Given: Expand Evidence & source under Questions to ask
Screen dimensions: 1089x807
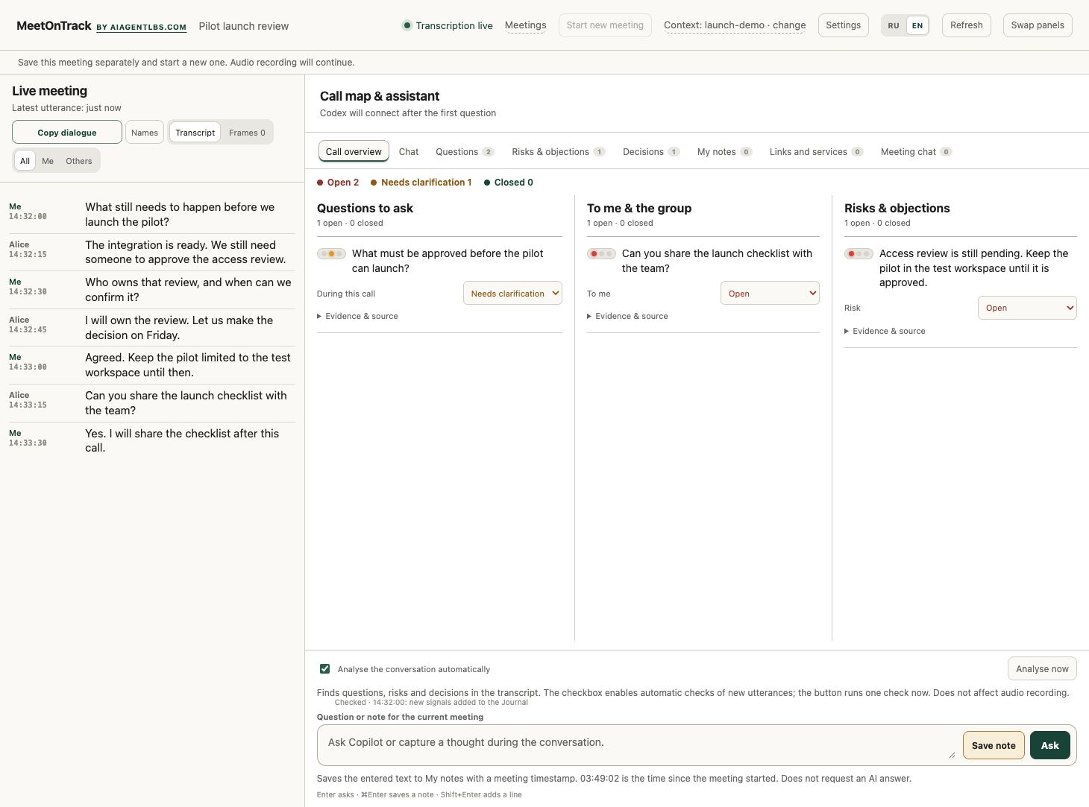Looking at the screenshot, I should [x=357, y=316].
